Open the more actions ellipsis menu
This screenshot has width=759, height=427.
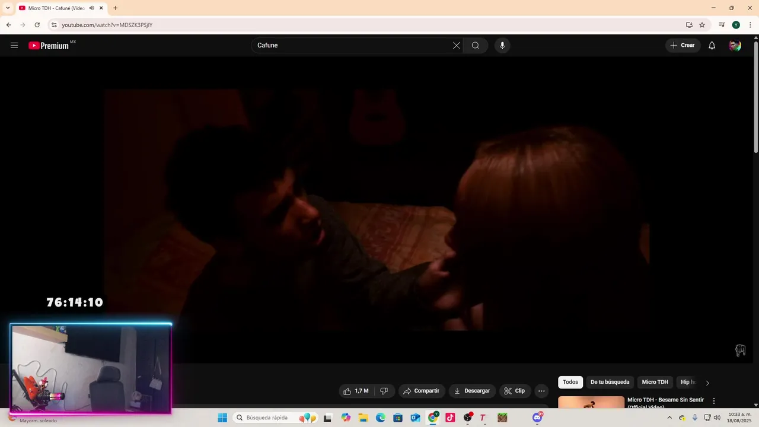click(x=541, y=391)
